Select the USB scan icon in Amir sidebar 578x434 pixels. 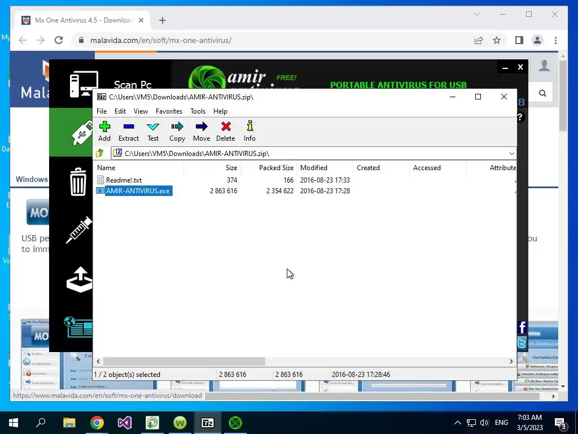point(82,133)
